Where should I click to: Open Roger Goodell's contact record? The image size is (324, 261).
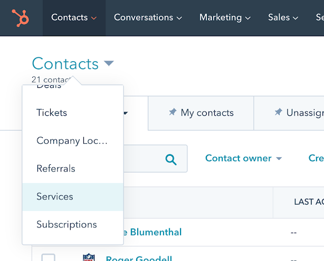pyautogui.click(x=140, y=258)
